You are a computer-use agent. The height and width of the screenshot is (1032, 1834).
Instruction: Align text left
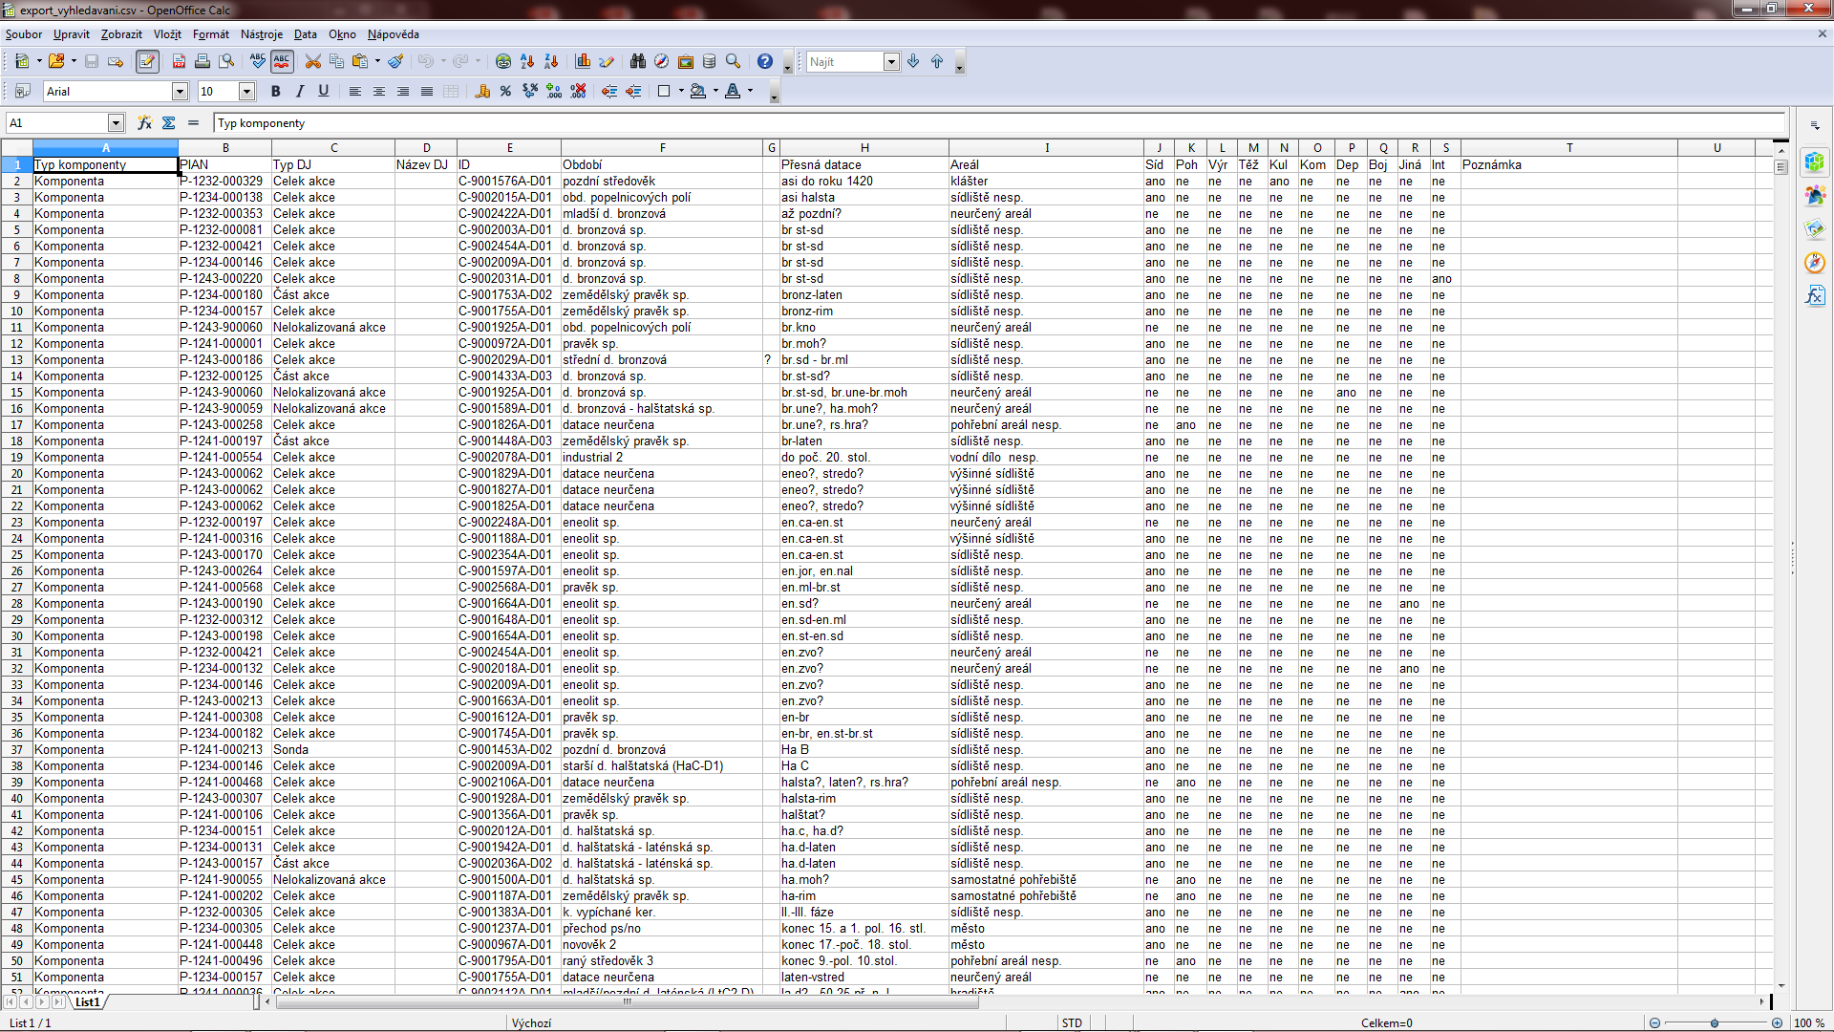(x=355, y=92)
